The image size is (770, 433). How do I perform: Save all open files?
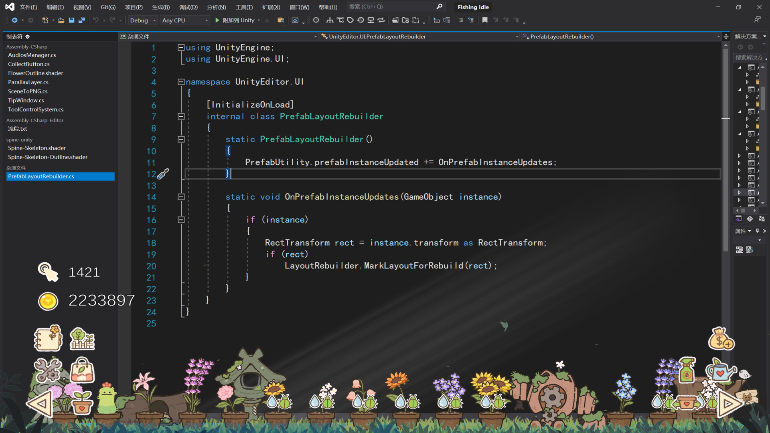click(81, 20)
